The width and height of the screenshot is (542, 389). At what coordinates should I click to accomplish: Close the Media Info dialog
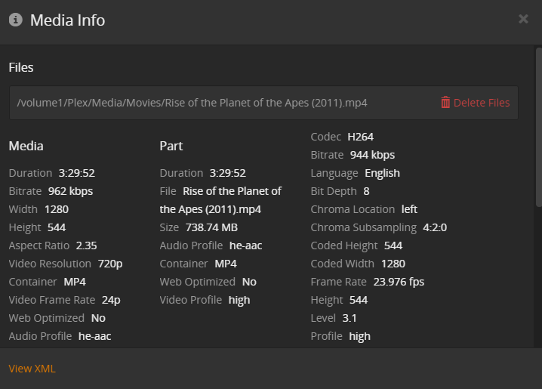(x=523, y=19)
